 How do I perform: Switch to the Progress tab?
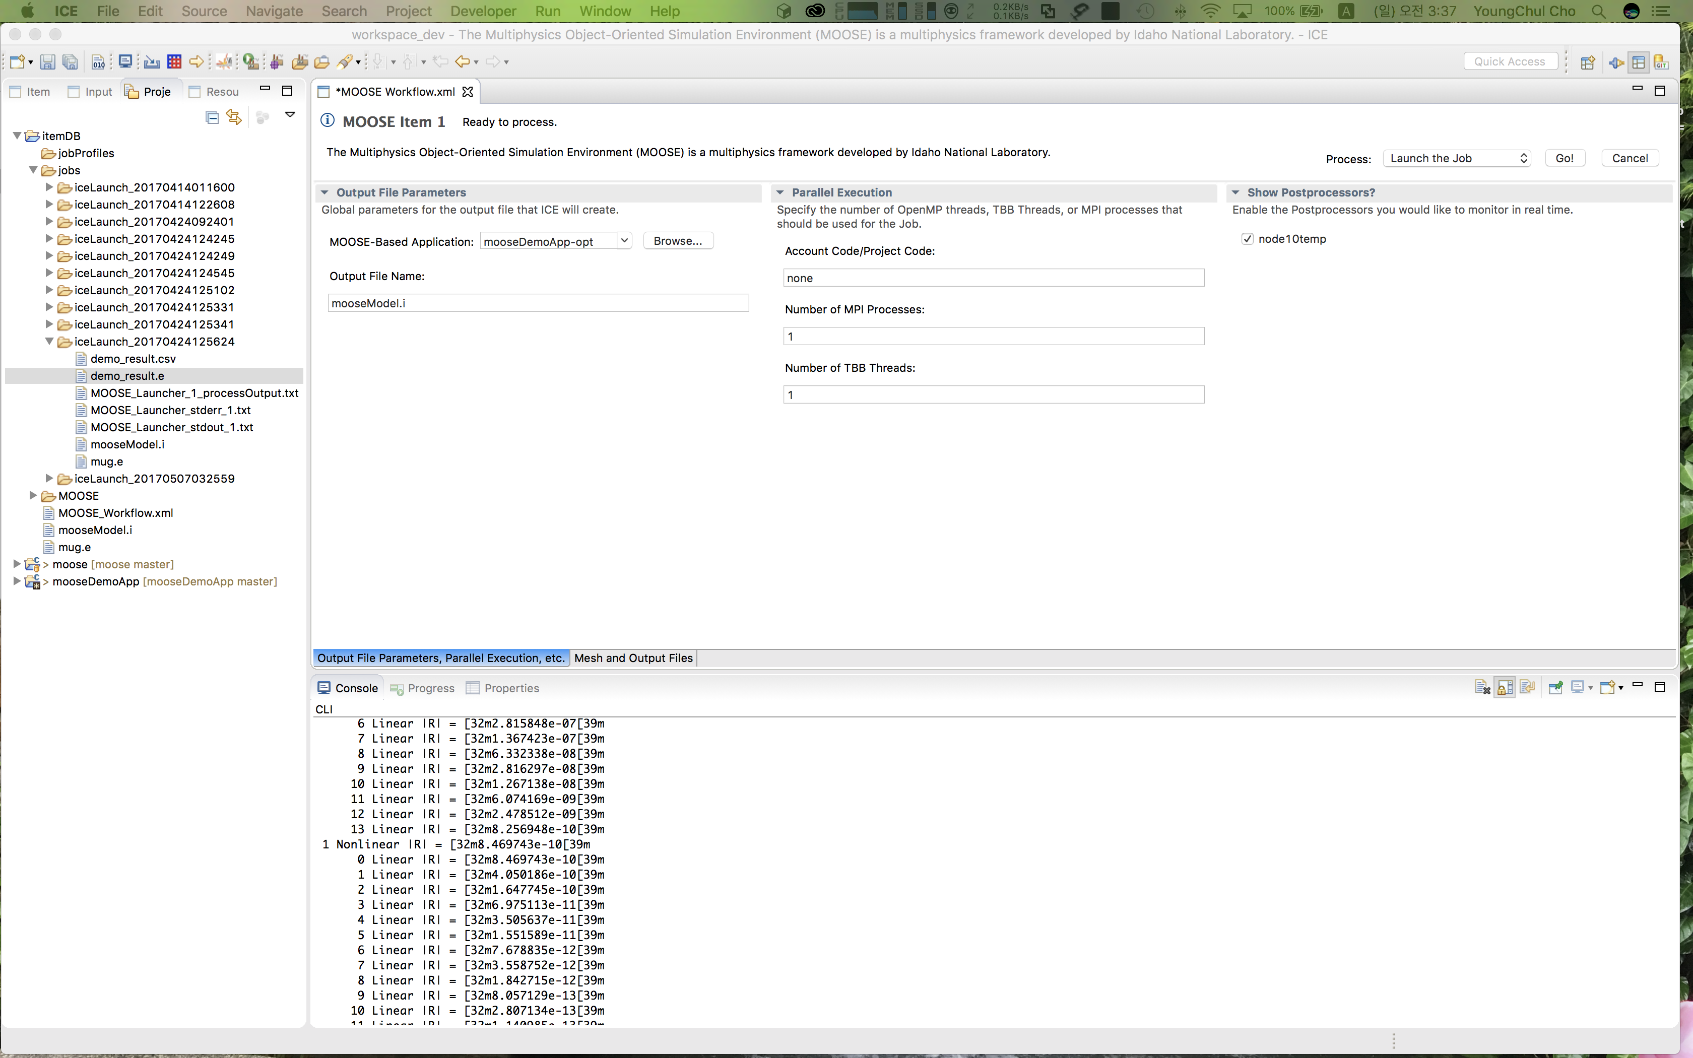coord(423,688)
